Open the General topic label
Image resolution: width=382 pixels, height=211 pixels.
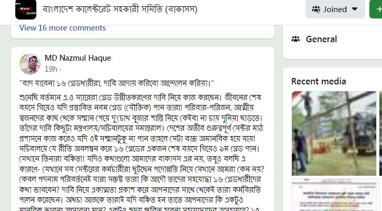pos(321,39)
